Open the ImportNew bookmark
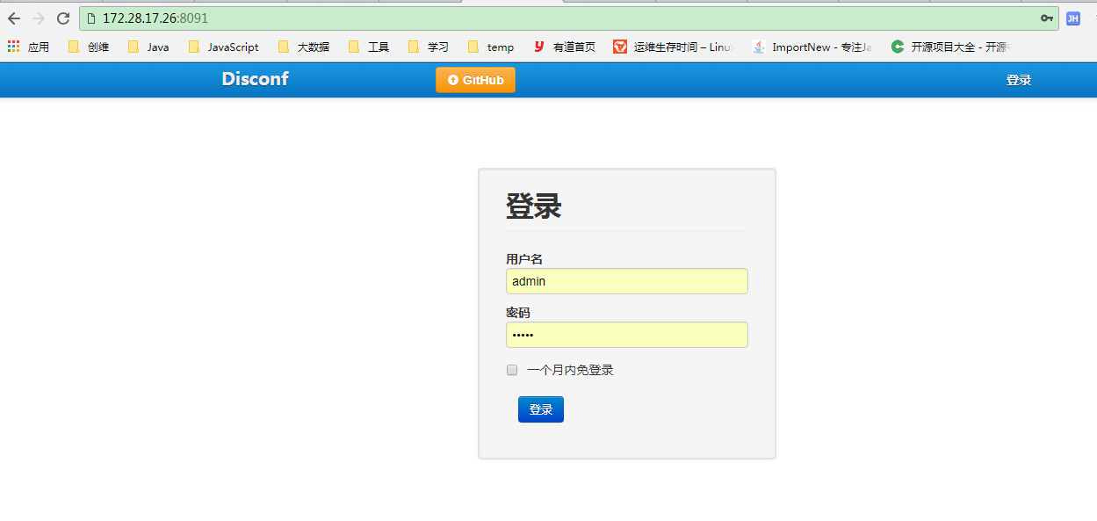1097x521 pixels. 812,47
